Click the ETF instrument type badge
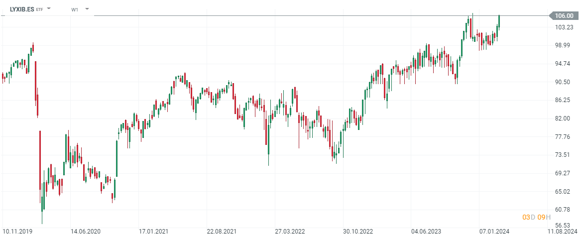The height and width of the screenshot is (240, 585). tap(40, 9)
